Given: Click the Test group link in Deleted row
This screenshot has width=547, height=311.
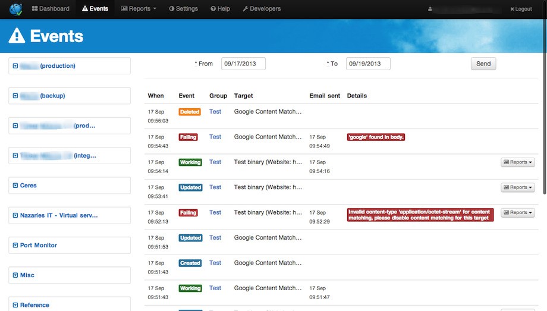Looking at the screenshot, I should tap(215, 112).
